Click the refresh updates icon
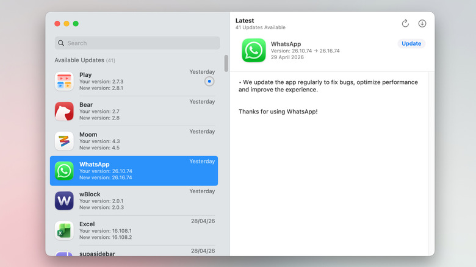 click(405, 23)
